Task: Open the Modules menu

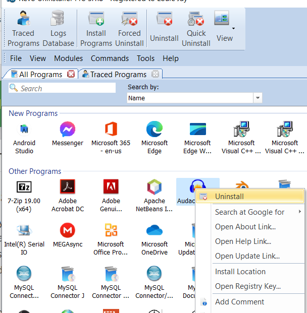Action: (68, 58)
